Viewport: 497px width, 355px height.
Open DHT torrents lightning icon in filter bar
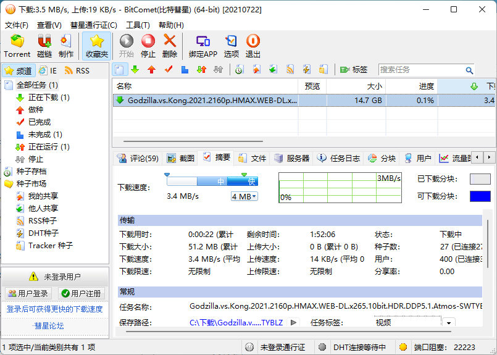(306, 69)
